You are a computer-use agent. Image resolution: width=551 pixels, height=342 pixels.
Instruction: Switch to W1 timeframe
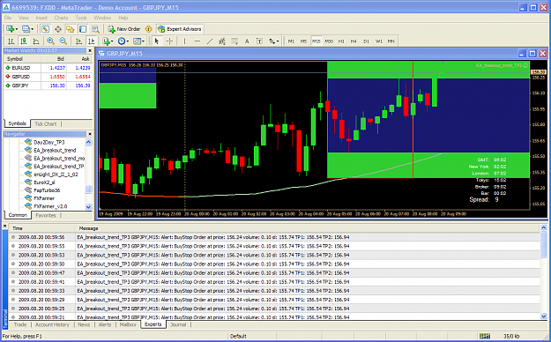pos(379,41)
